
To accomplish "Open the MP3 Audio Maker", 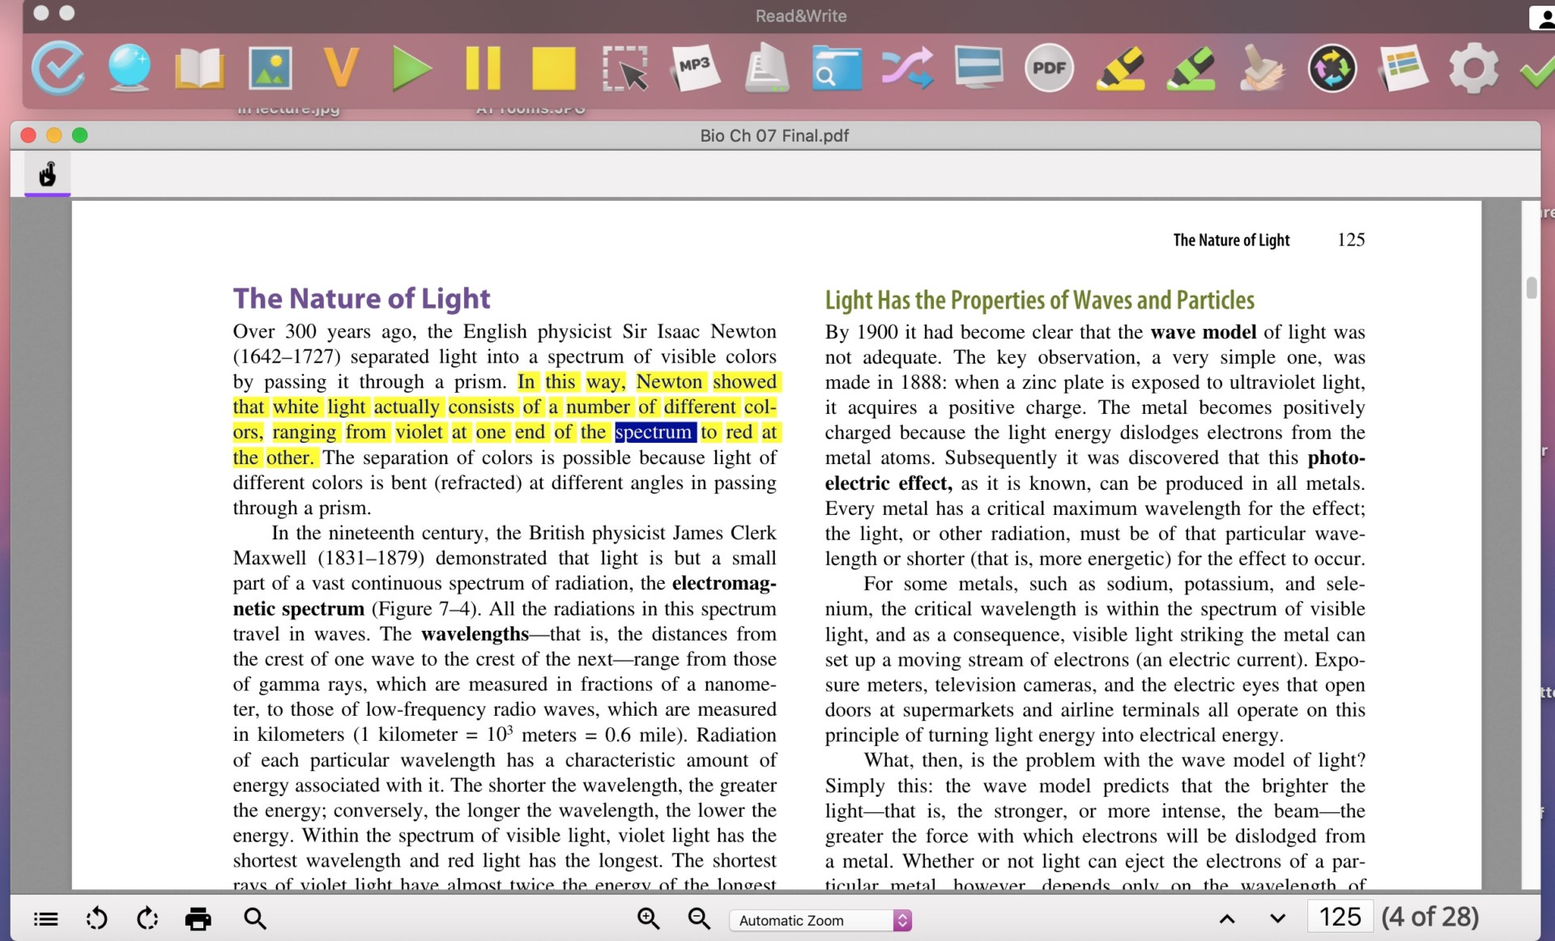I will pos(695,68).
